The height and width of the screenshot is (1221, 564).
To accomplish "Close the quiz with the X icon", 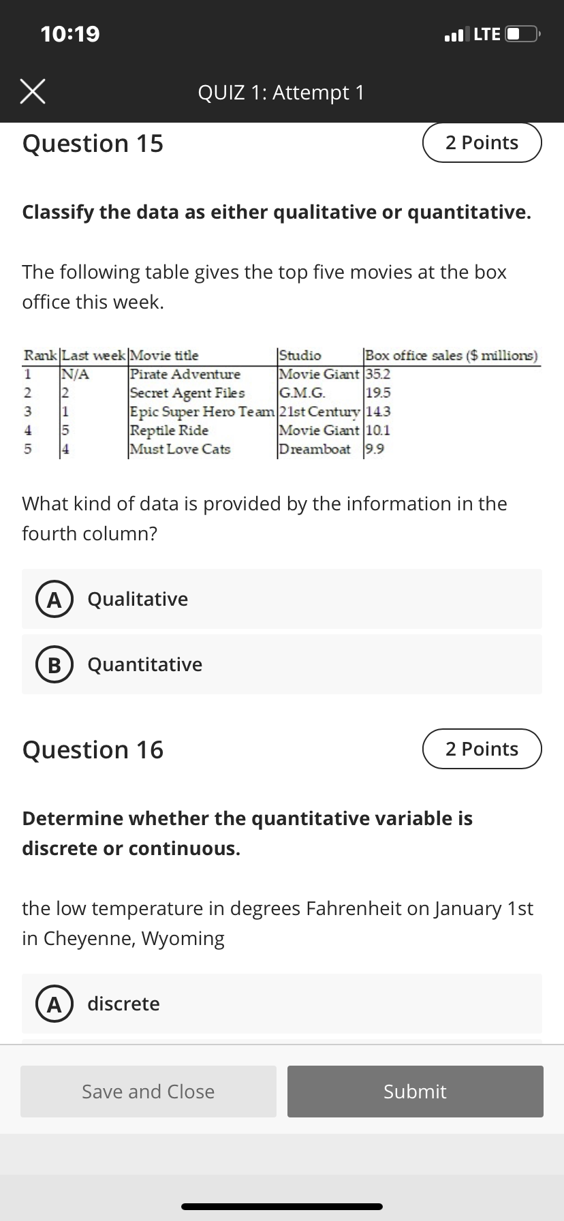I will 33,92.
